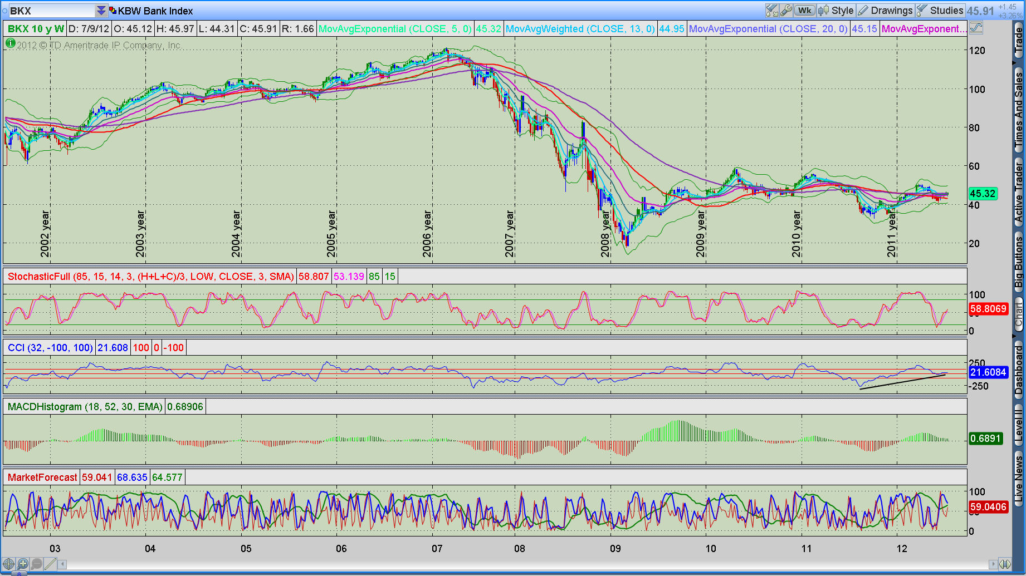Select the trendline drawing tool icon
Image resolution: width=1026 pixels, height=576 pixels.
point(50,564)
